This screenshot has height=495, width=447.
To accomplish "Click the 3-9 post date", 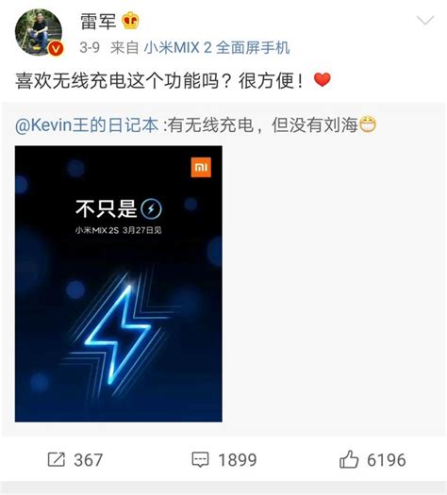I will [90, 48].
